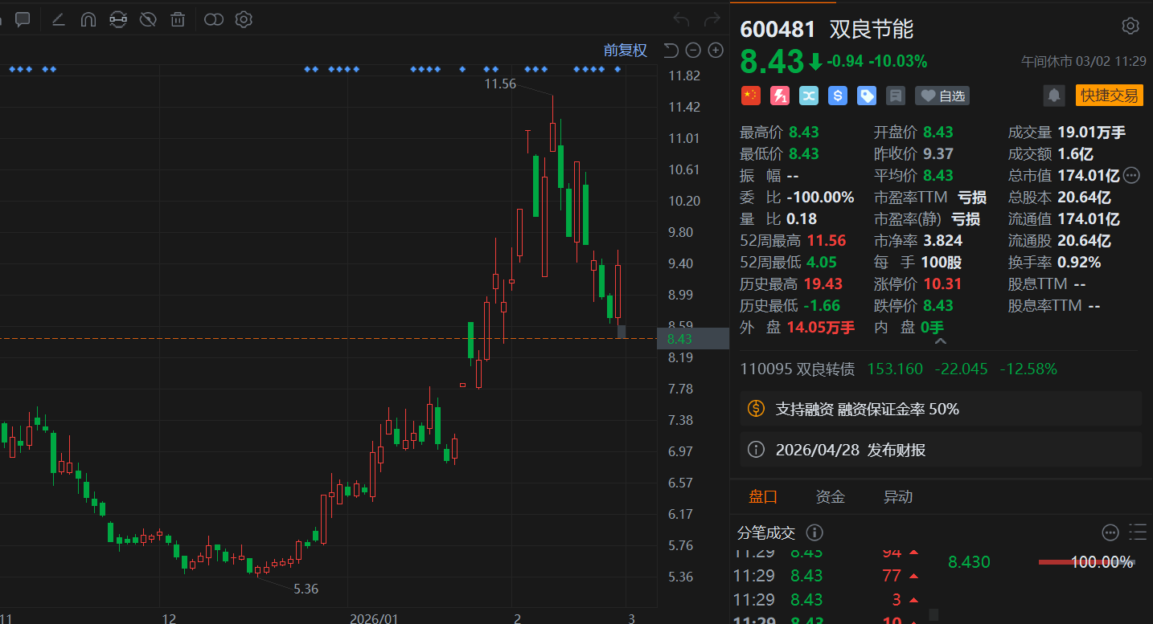
Task: Click the pink lightning level-1 icon
Action: pyautogui.click(x=779, y=96)
